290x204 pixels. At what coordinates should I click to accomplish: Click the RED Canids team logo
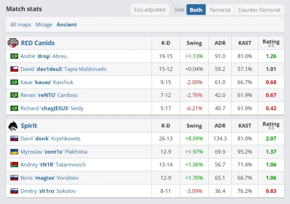(x=13, y=43)
